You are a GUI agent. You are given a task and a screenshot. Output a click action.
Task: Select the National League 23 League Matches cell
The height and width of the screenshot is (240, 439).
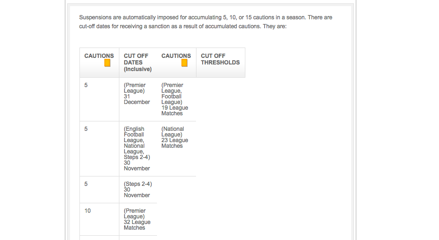(x=175, y=137)
